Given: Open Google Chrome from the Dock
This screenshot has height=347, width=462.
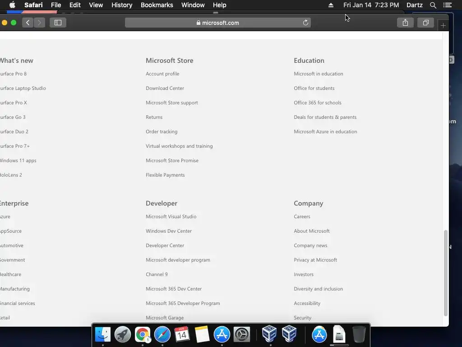Looking at the screenshot, I should tap(143, 334).
